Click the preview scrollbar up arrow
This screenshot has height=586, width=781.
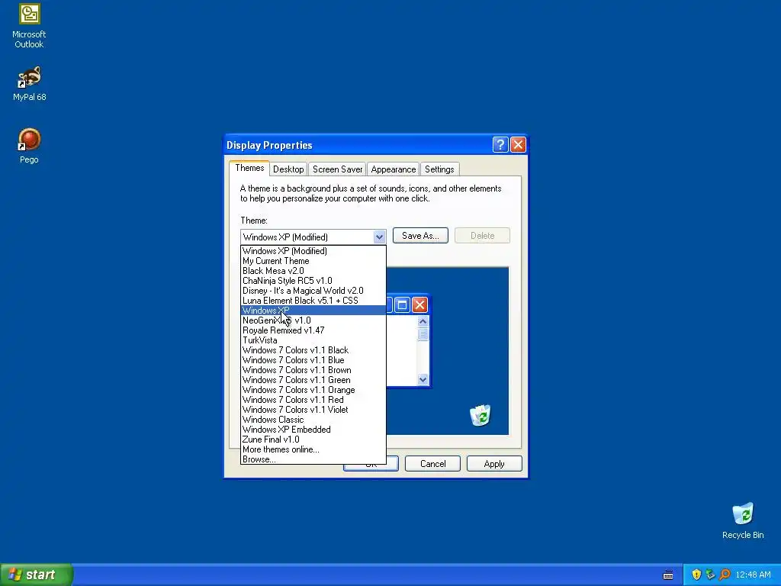click(x=423, y=321)
